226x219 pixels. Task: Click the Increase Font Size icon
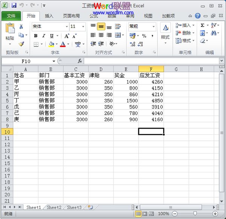[66, 36]
